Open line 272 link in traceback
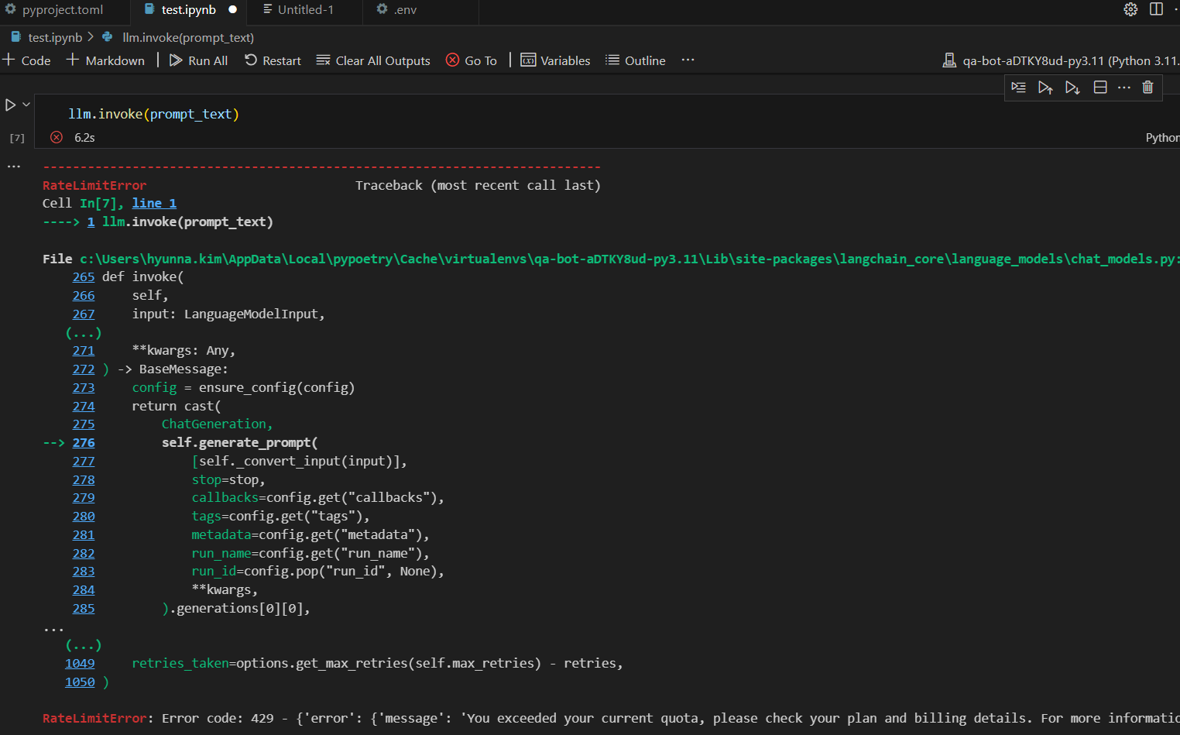Viewport: 1180px width, 735px height. (84, 369)
